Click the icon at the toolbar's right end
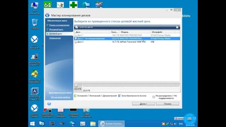Image resolution: width=226 pixels, height=127 pixels. point(177,27)
